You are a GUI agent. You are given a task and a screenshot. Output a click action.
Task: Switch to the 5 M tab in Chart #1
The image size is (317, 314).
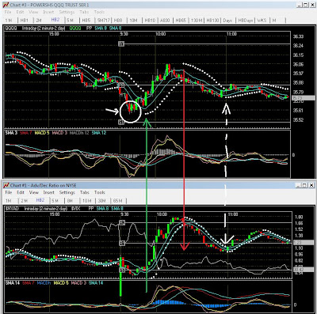click(55, 201)
